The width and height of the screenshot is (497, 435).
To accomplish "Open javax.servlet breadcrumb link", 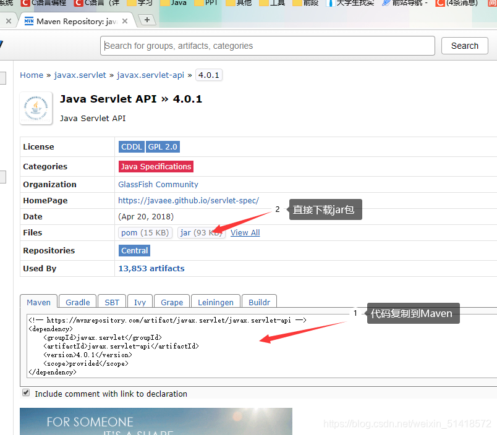I will point(80,75).
